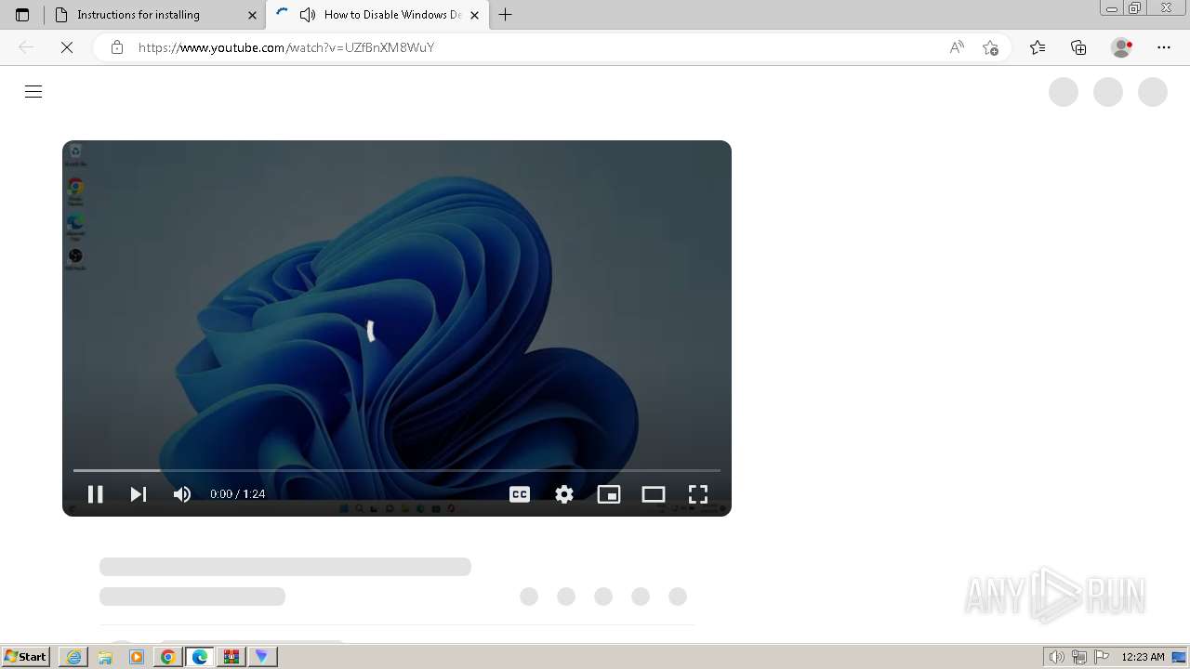This screenshot has width=1190, height=669.
Task: Open the tab actions menu
Action: pos(22,15)
